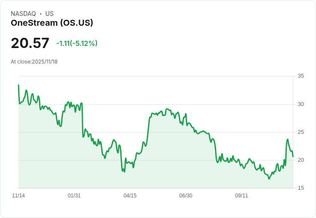Click the 30 y-axis price label
316x218 pixels.
(301, 104)
